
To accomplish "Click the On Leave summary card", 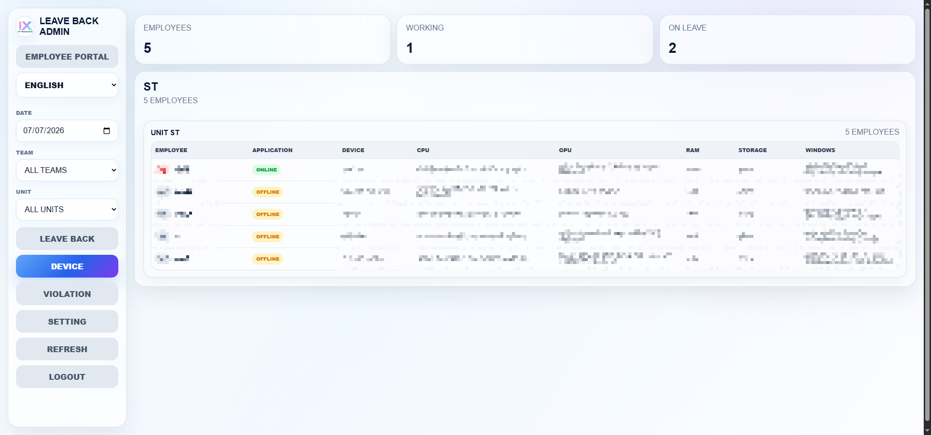I will tap(787, 39).
